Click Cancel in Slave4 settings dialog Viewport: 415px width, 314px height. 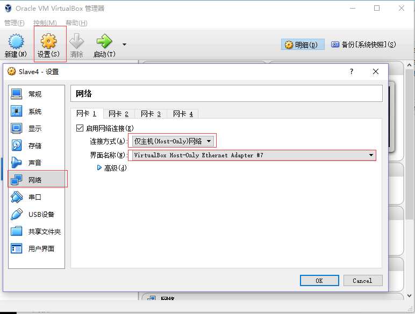(363, 280)
